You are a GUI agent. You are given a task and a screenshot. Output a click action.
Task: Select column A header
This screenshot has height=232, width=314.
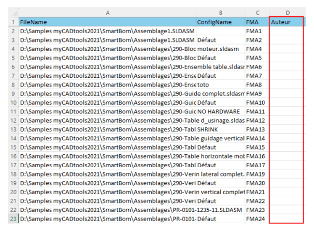pyautogui.click(x=108, y=13)
